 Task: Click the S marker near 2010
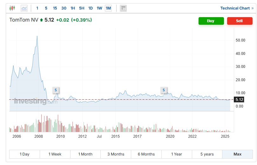pos(56,90)
